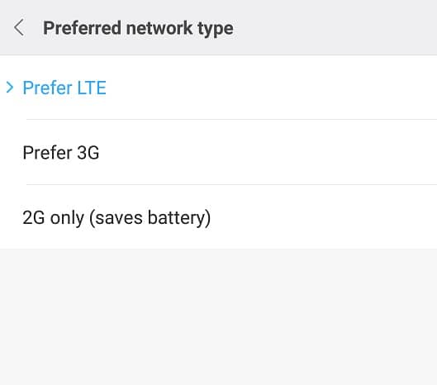Click the word "network" in header title

[159, 28]
